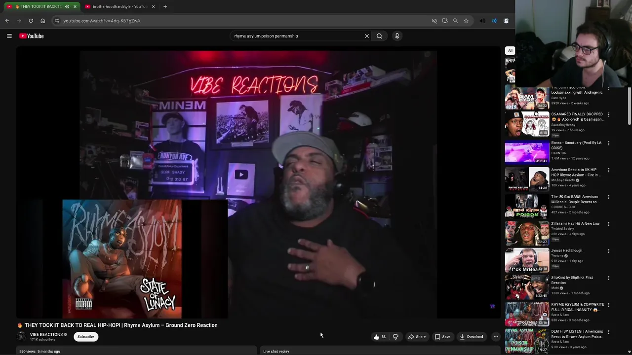Open Twisted Society channel link
The image size is (632, 355).
[x=562, y=229]
